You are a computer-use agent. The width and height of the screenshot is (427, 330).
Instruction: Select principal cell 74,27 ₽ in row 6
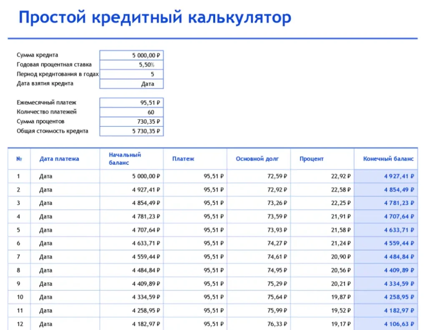(259, 243)
